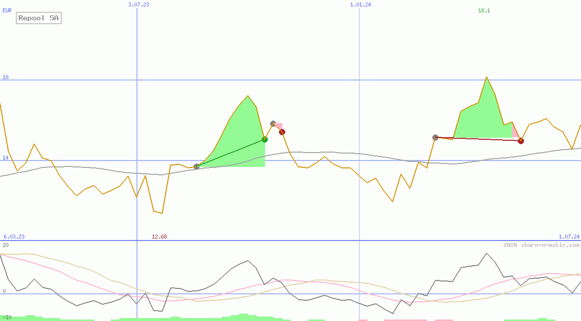The image size is (581, 321).
Task: Click the gray moving average line
Action: tap(321, 153)
